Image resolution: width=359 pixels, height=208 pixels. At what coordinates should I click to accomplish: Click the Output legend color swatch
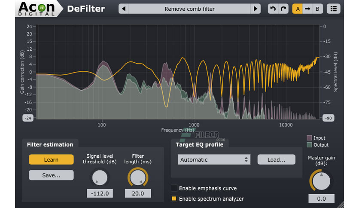[309, 145]
